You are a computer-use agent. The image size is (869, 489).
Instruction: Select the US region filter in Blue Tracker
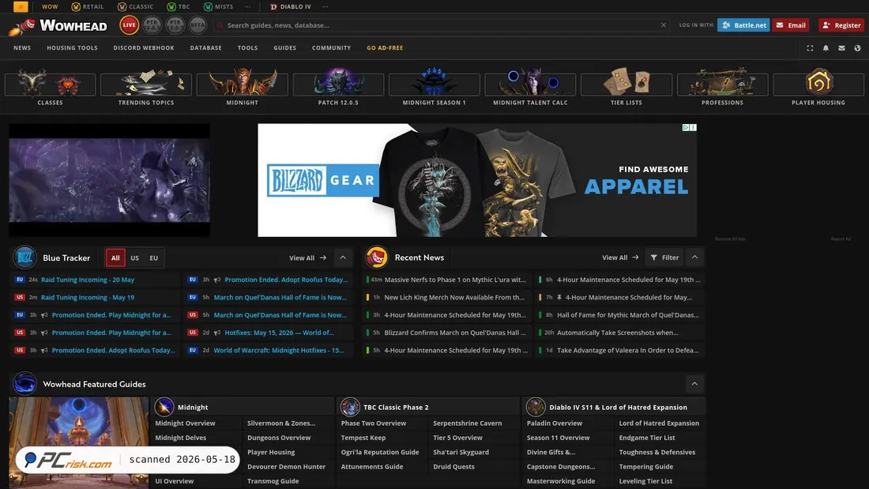click(134, 258)
